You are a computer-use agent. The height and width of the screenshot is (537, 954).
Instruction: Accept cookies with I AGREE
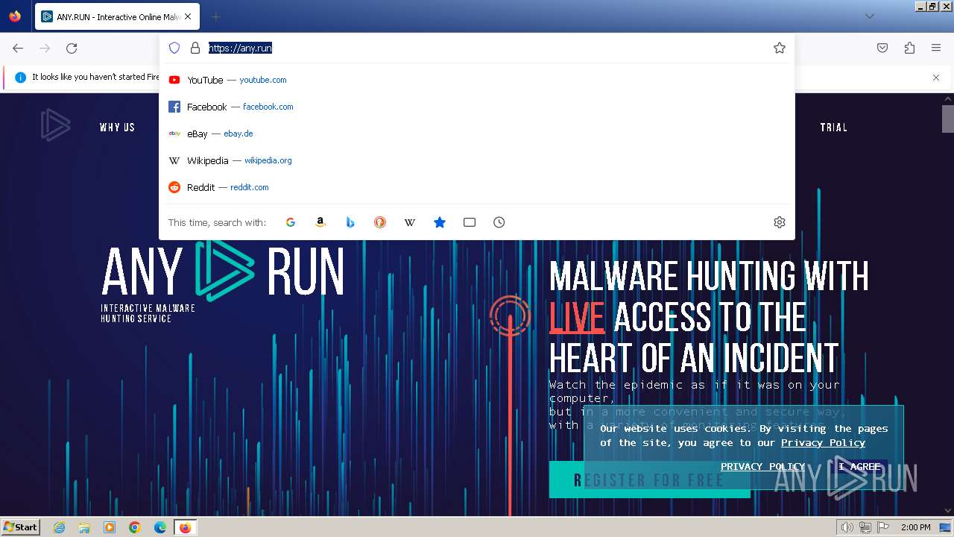click(859, 466)
